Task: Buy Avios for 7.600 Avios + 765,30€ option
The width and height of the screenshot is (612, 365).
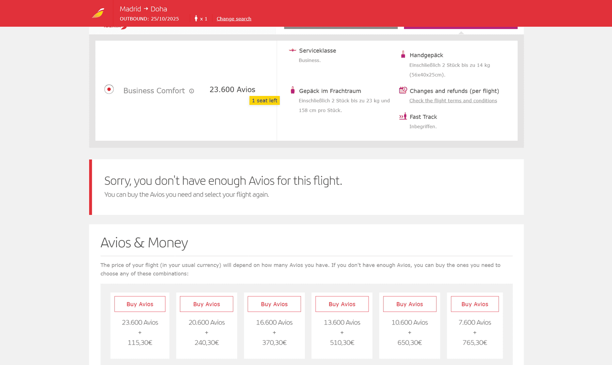Action: pos(474,304)
